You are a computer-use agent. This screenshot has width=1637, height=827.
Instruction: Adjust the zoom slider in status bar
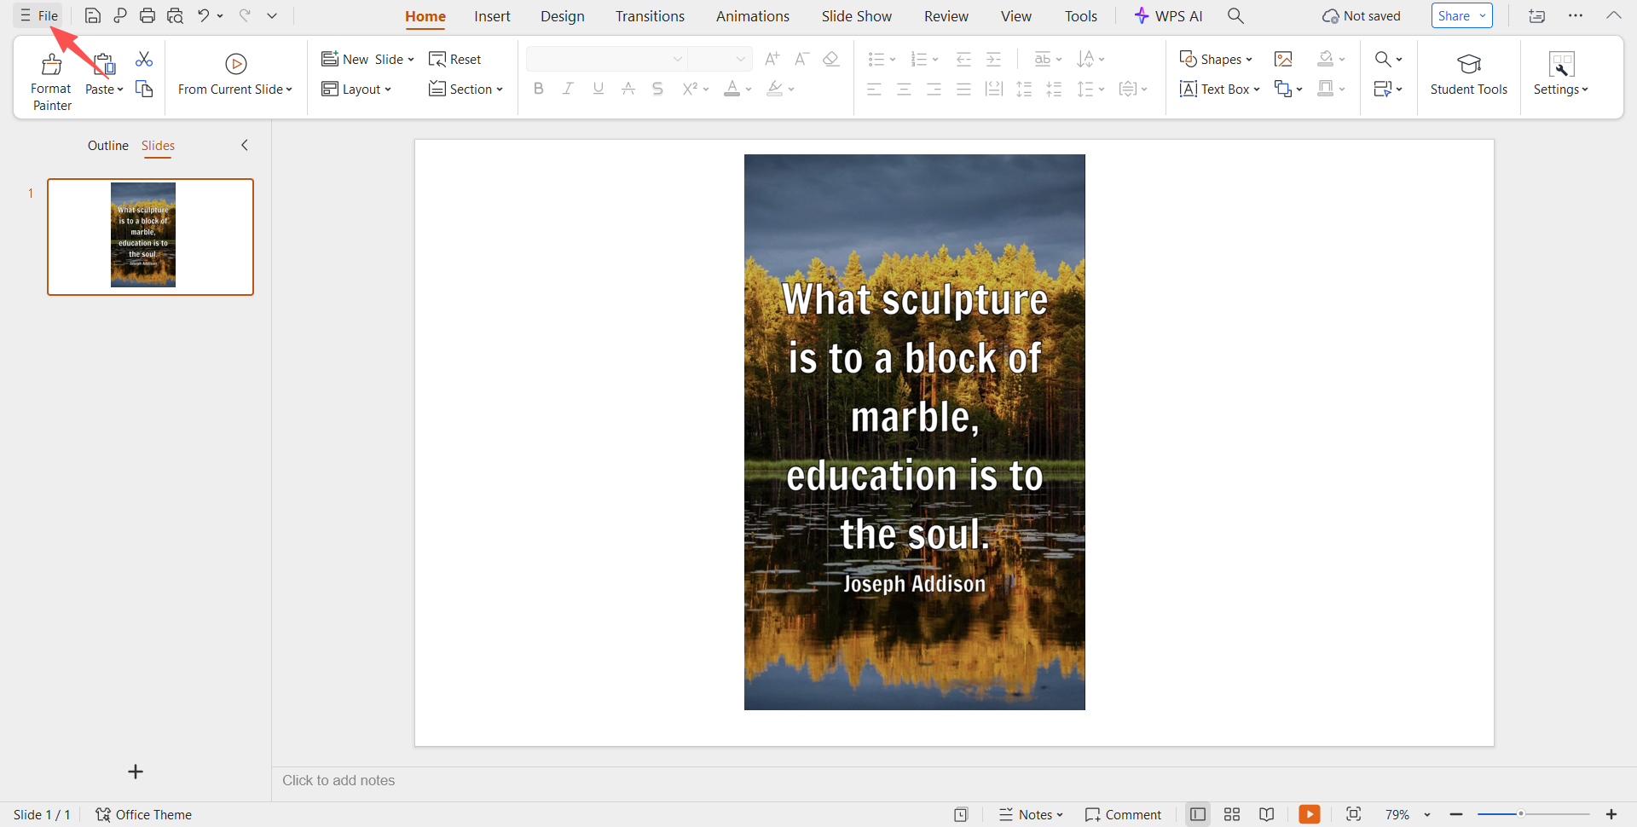click(x=1520, y=814)
